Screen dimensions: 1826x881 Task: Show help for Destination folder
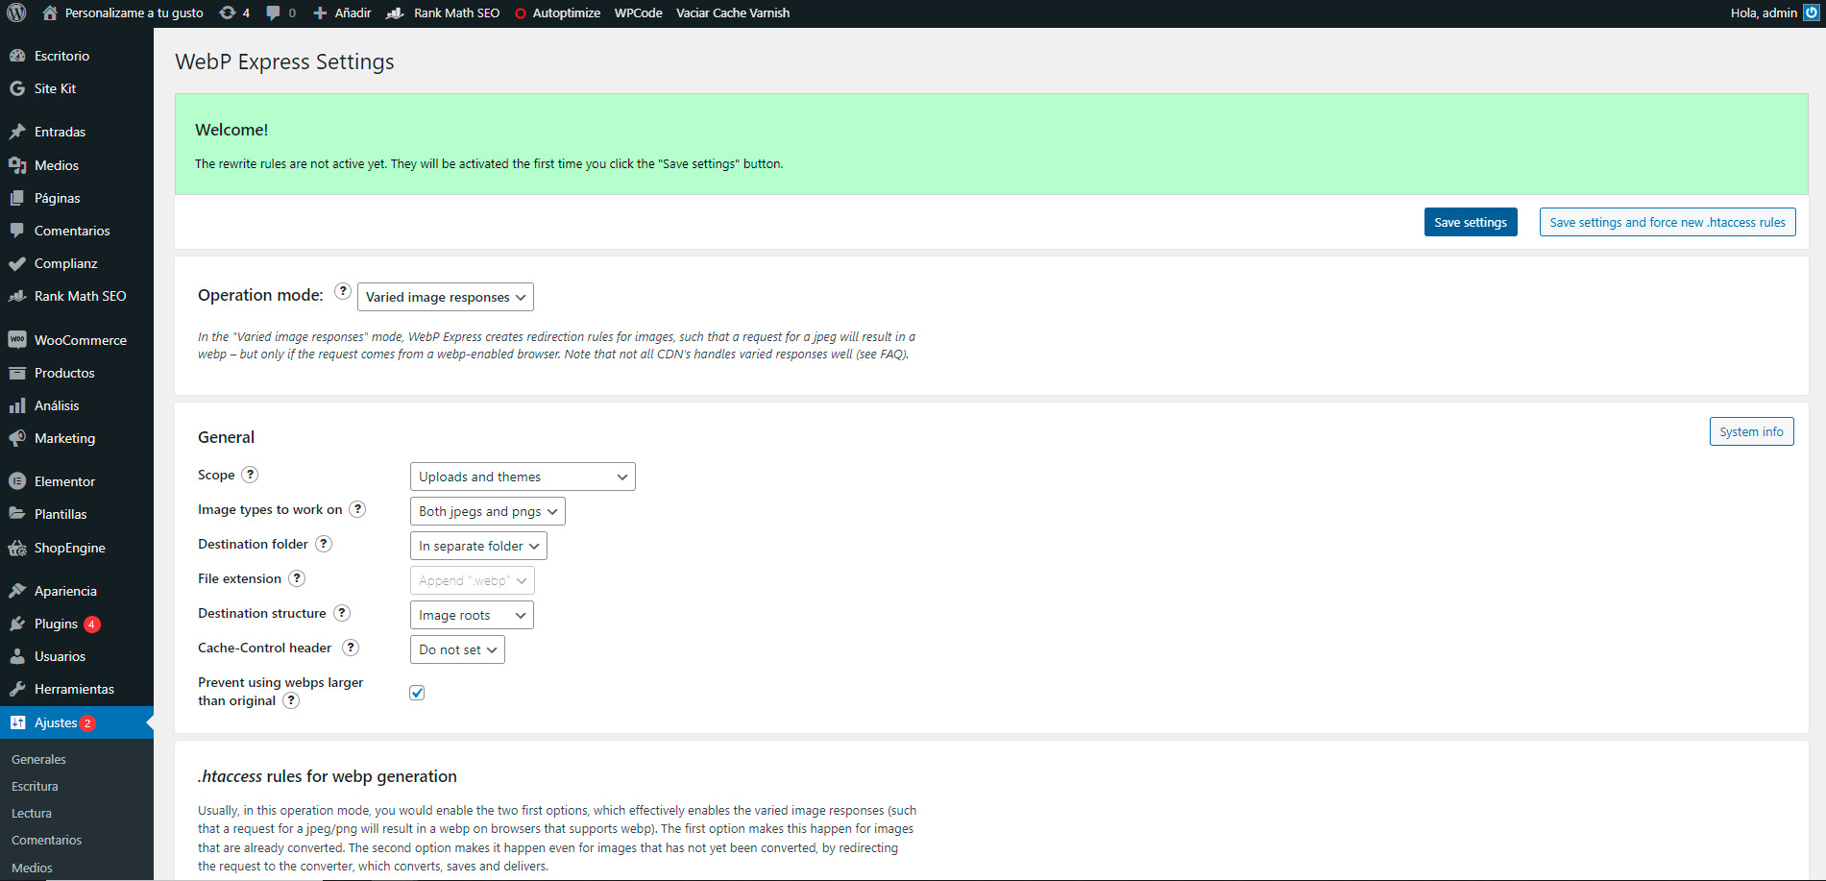point(324,544)
